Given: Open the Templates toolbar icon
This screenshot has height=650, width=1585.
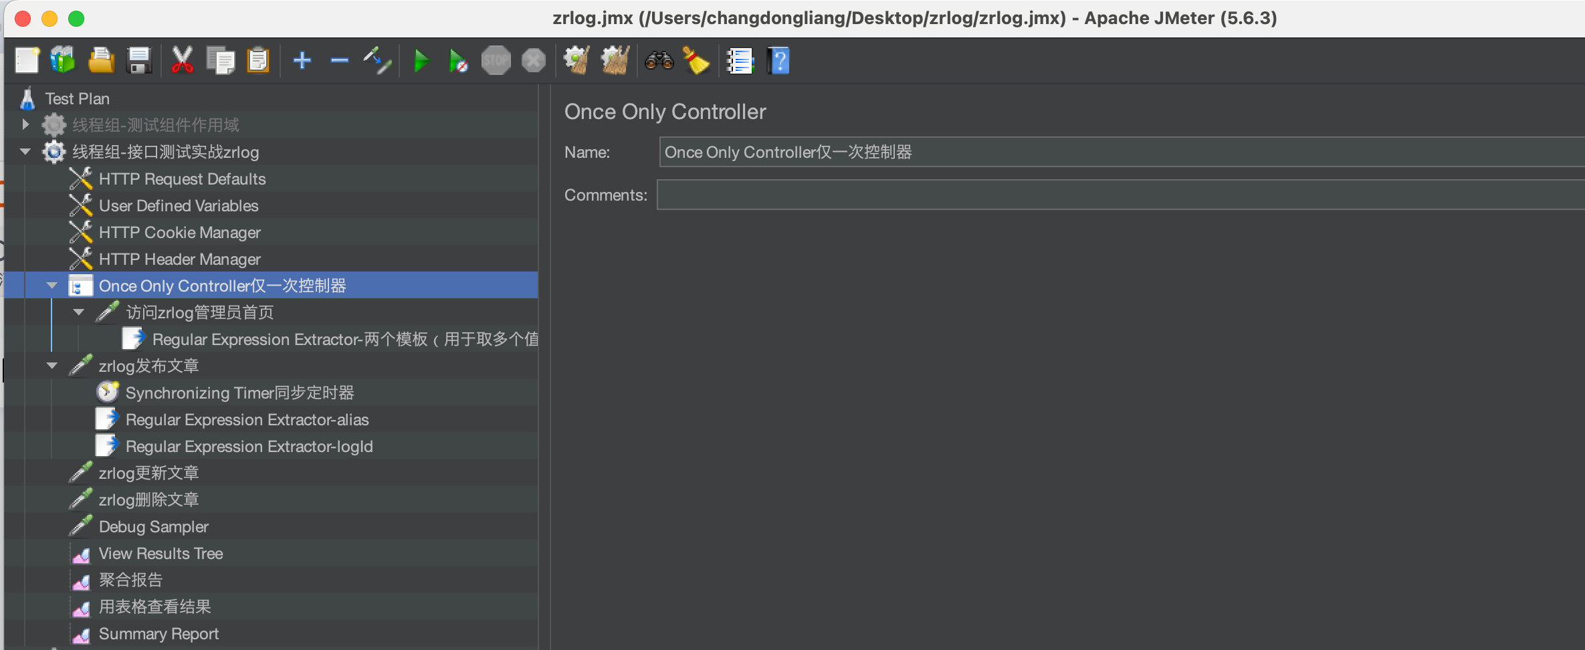Looking at the screenshot, I should [x=63, y=61].
